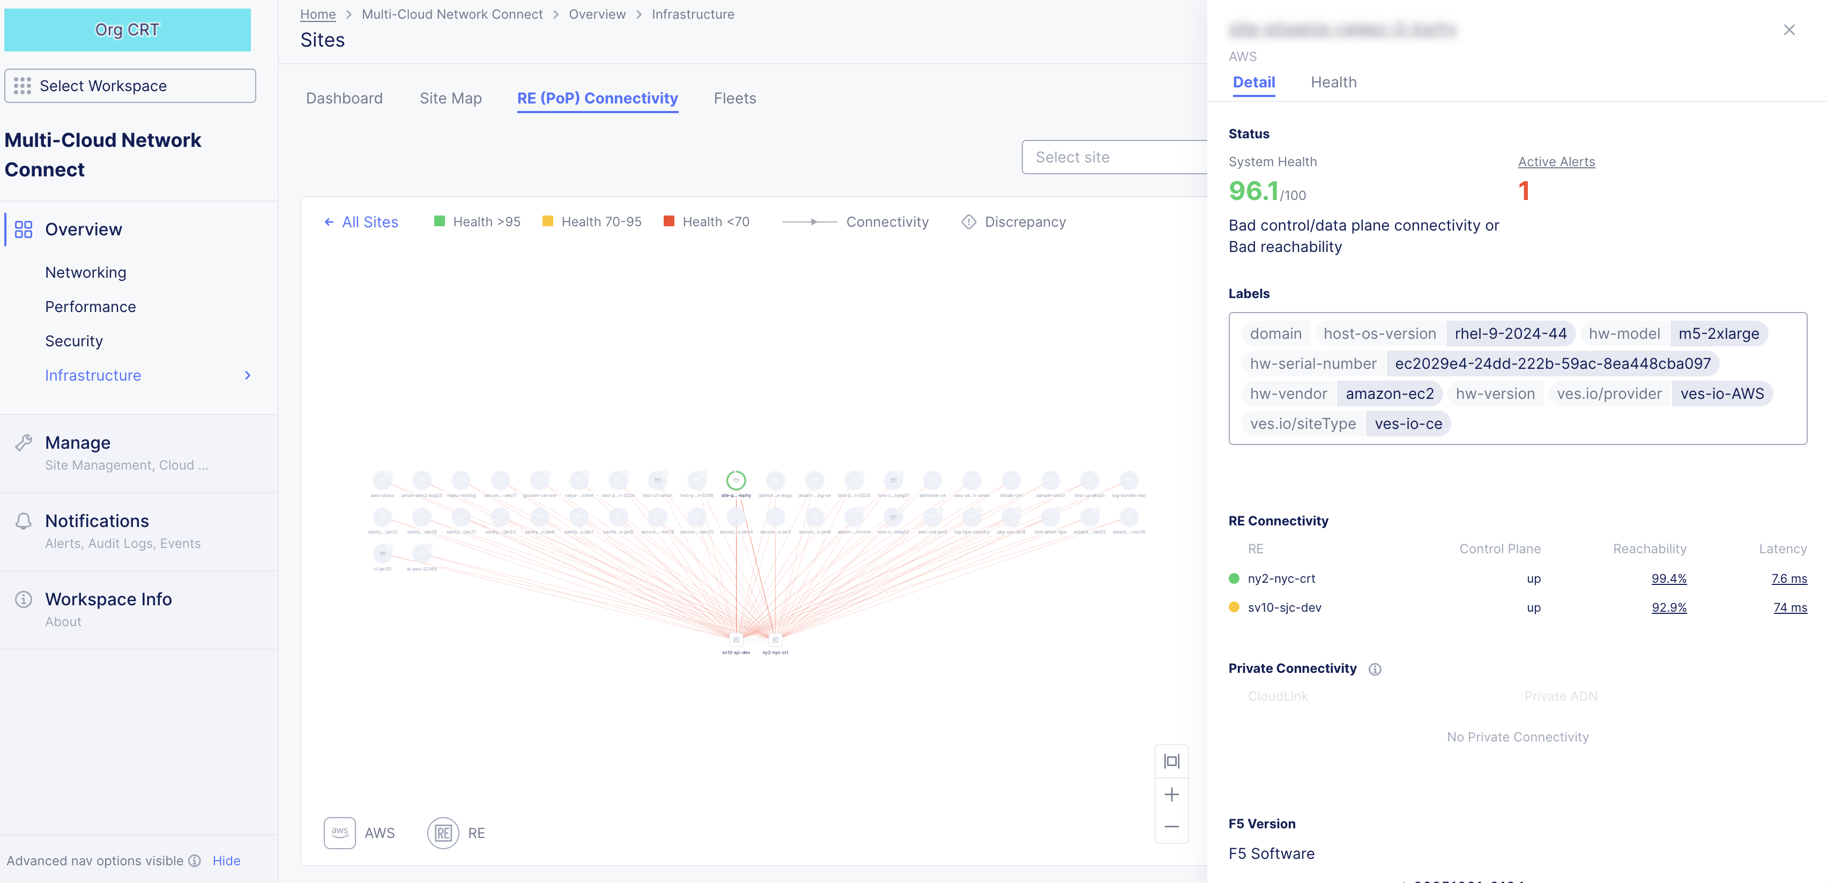Click the AWS legend icon
Screen dimensions: 1827x883
[340, 833]
